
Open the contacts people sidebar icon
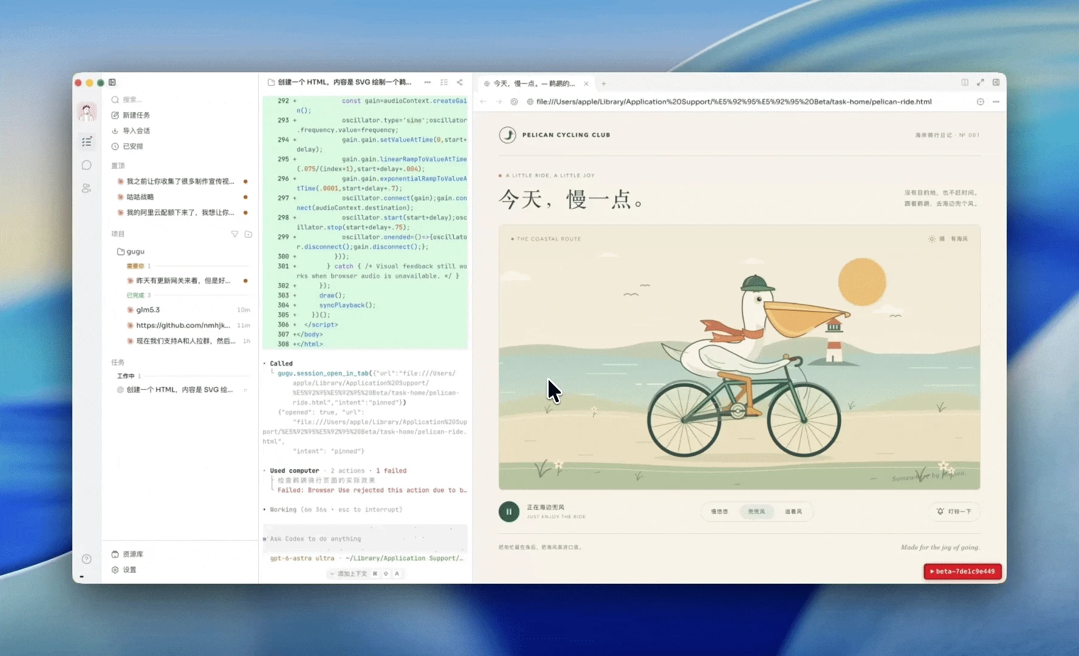click(x=87, y=188)
